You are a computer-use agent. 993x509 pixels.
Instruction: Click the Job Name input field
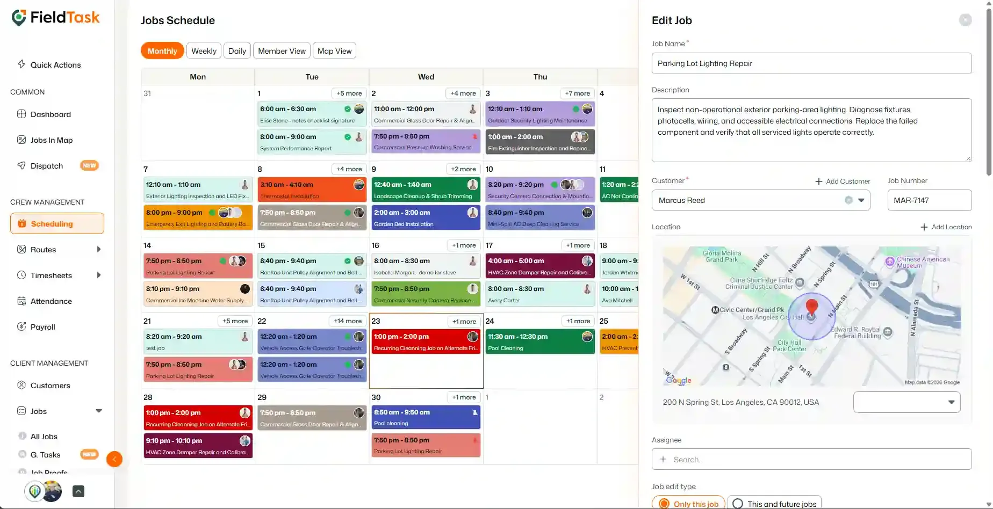[811, 63]
